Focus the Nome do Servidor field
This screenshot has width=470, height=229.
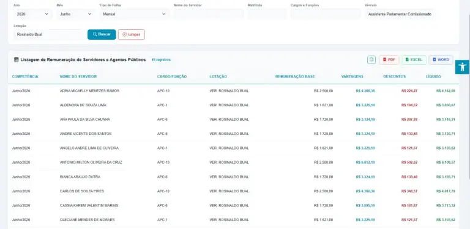[x=208, y=14]
